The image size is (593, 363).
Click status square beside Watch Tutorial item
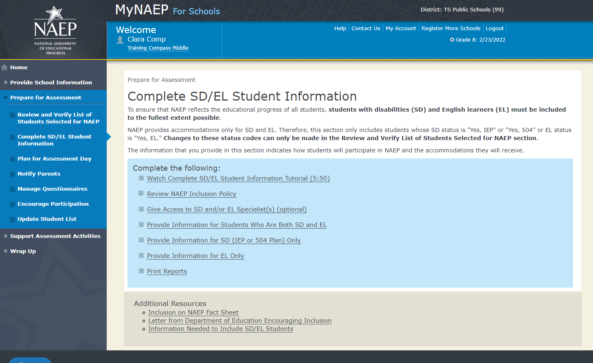pos(141,178)
